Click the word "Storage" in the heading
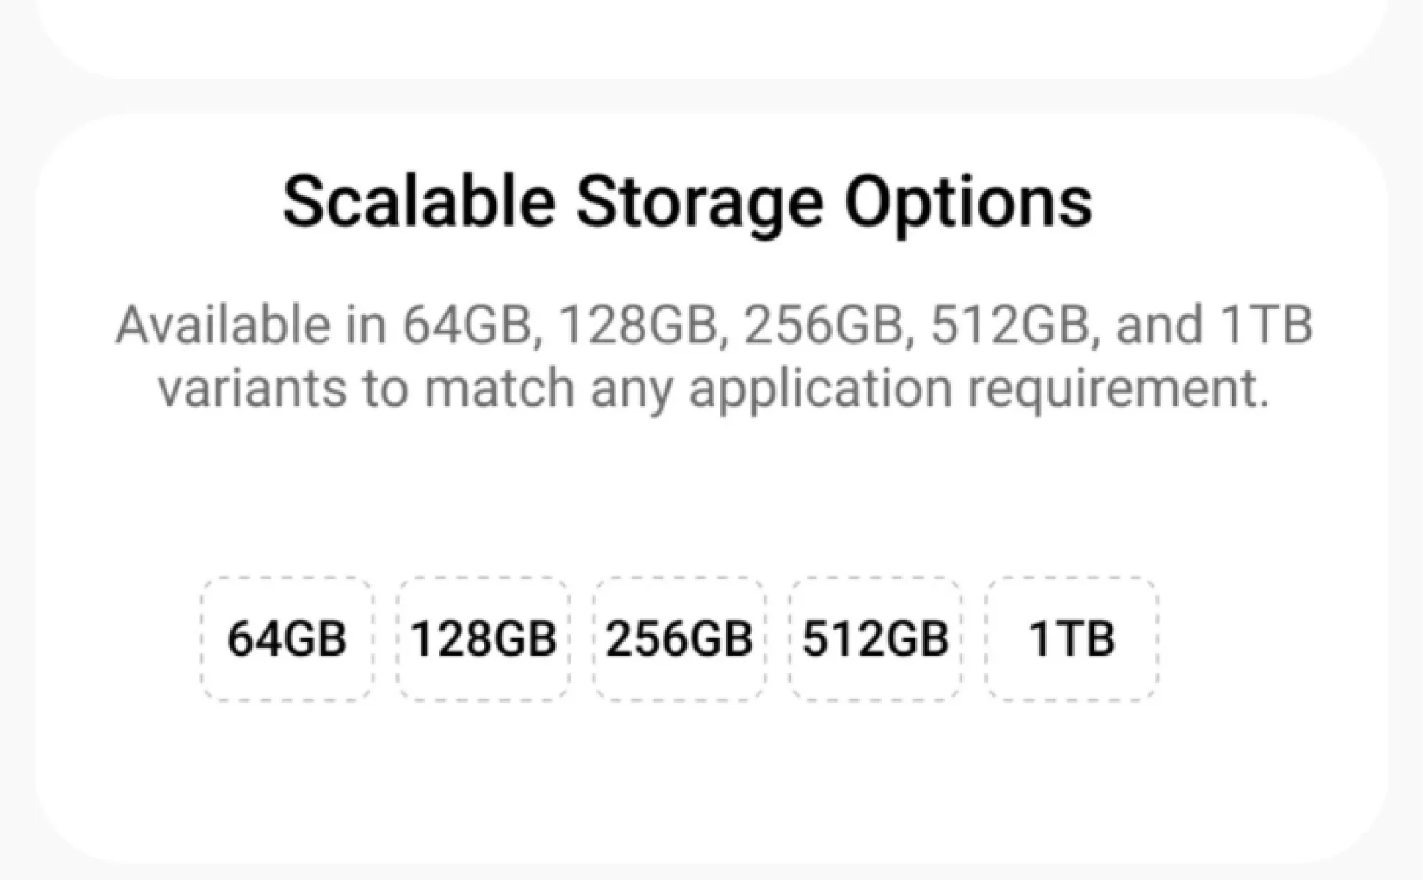 tap(699, 202)
